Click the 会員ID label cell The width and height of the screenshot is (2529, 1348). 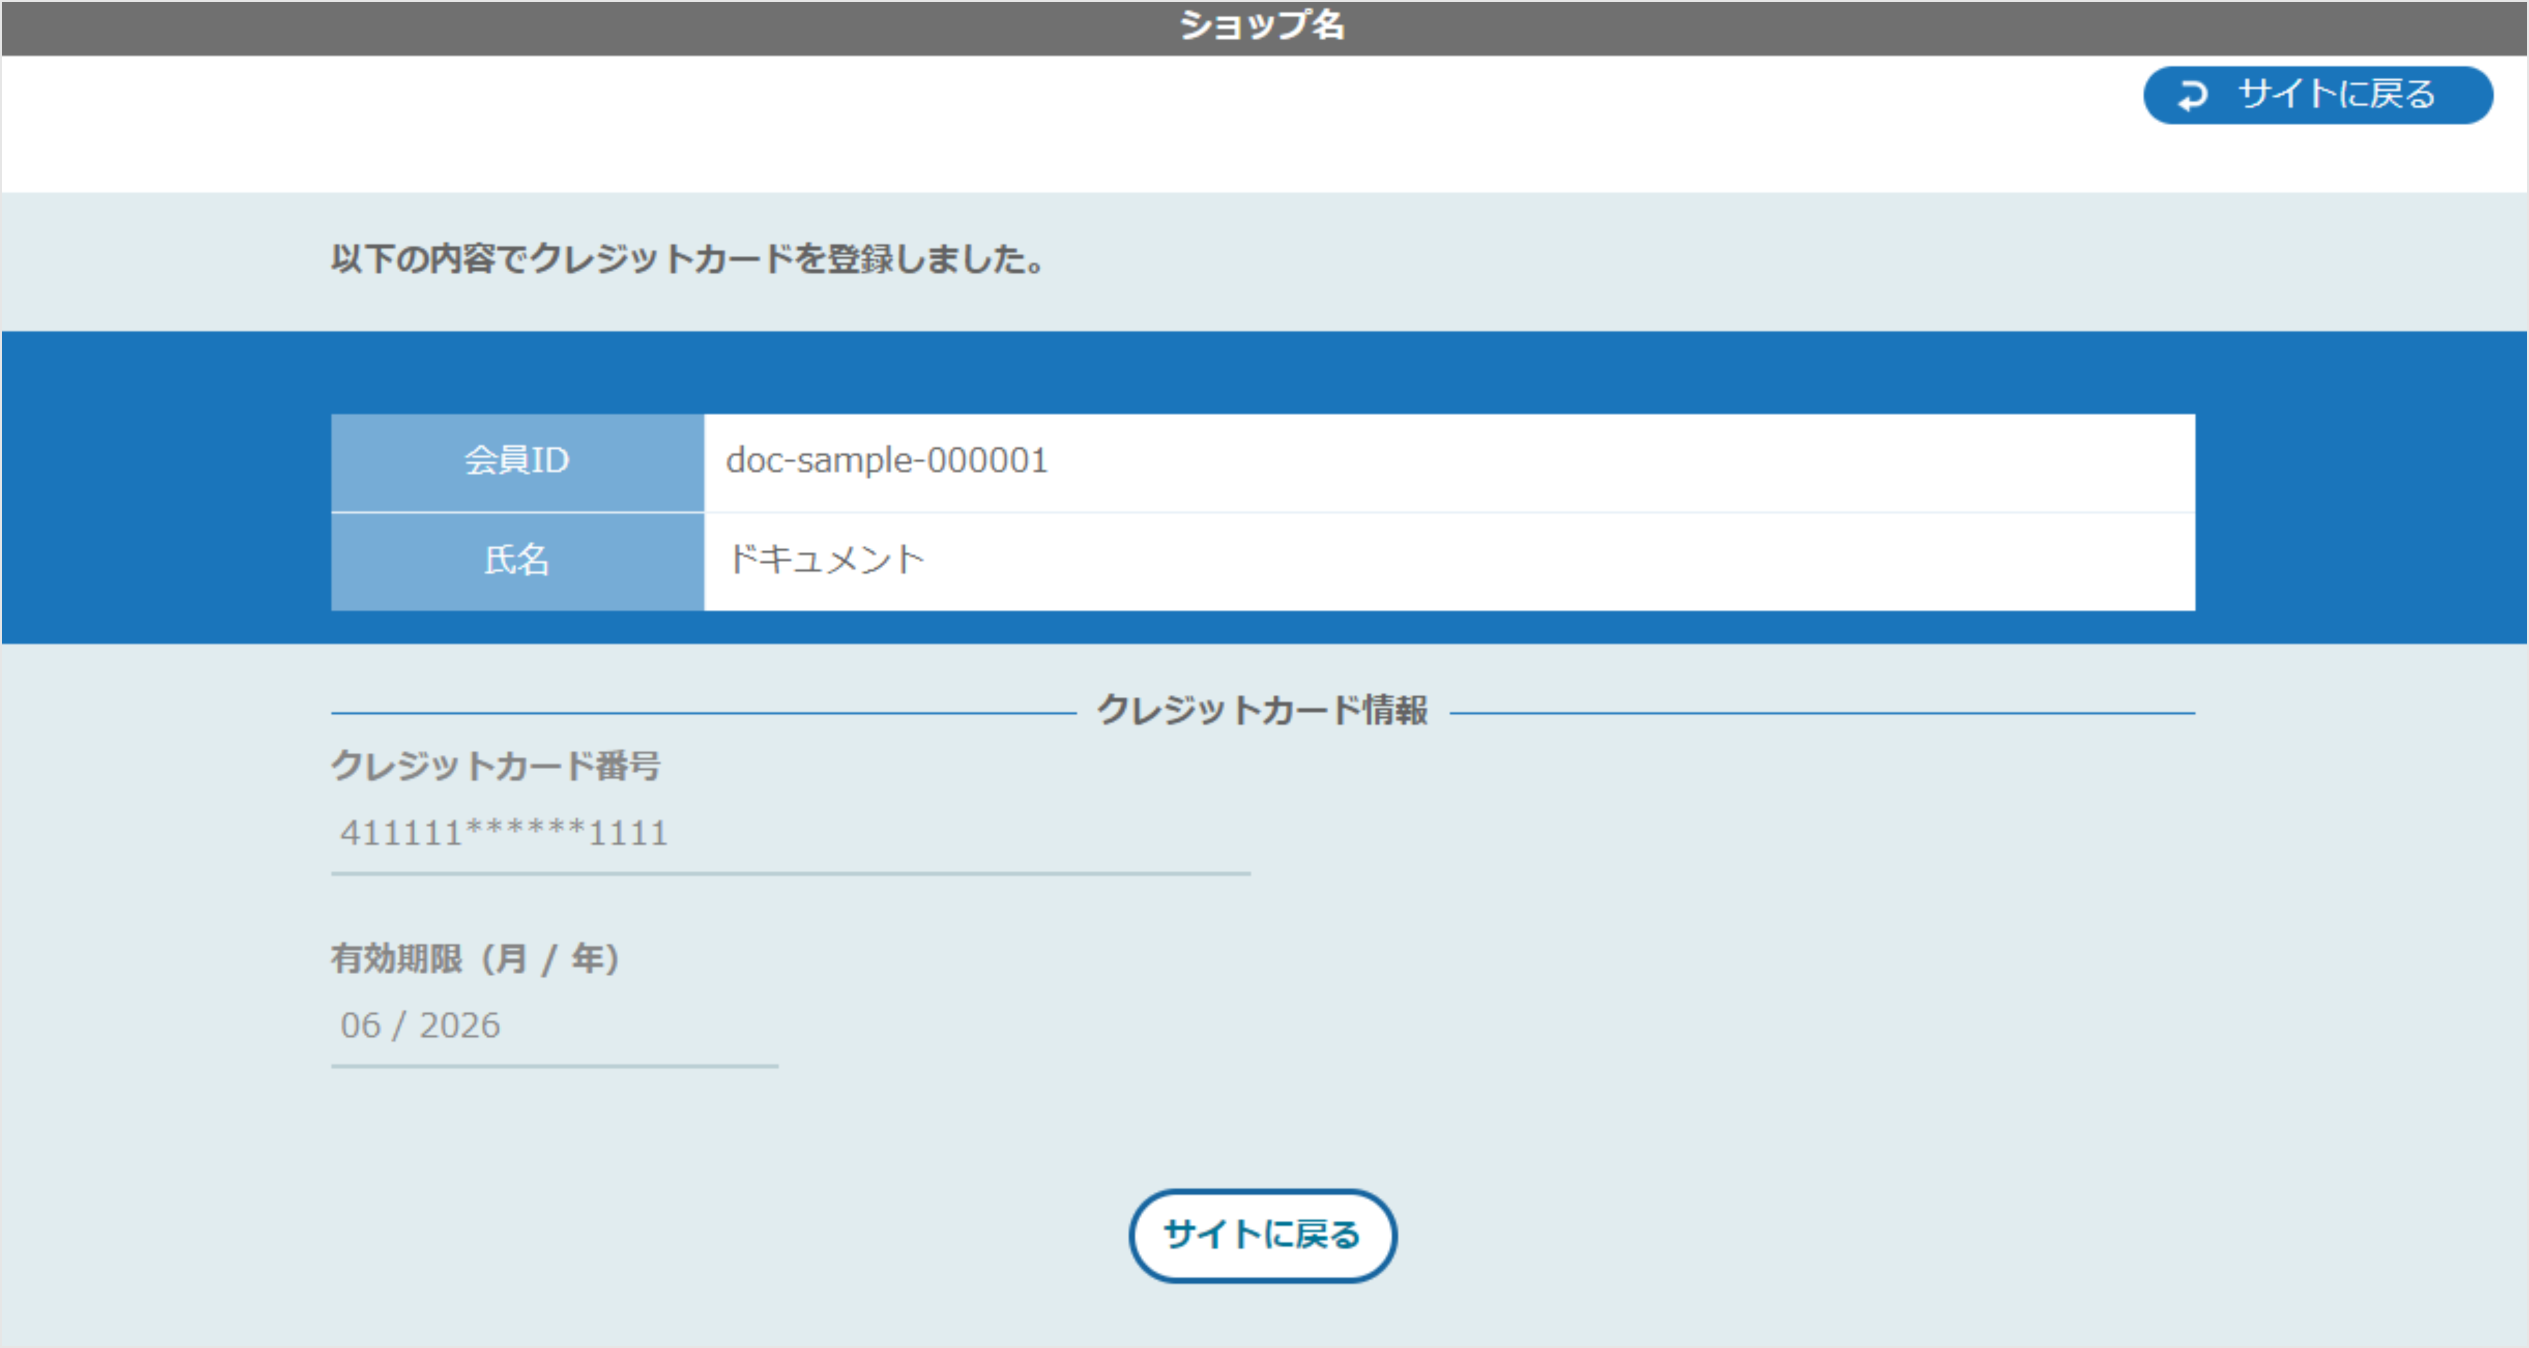(x=516, y=460)
